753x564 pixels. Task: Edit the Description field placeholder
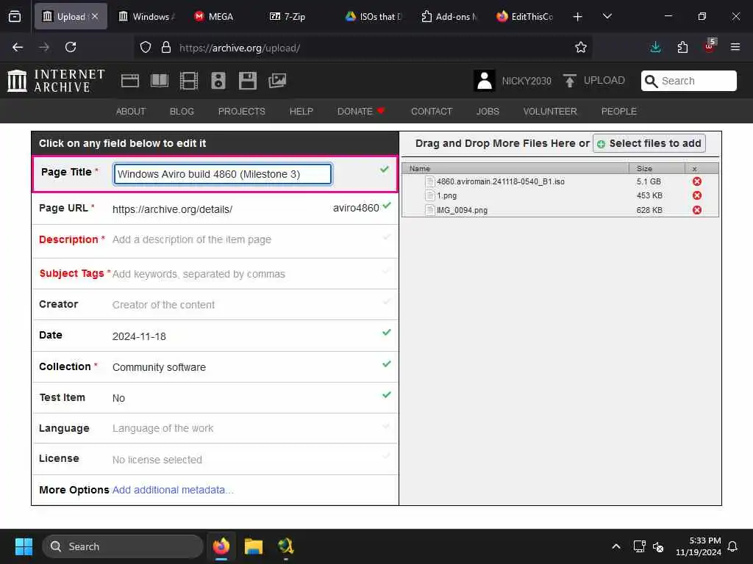(192, 239)
